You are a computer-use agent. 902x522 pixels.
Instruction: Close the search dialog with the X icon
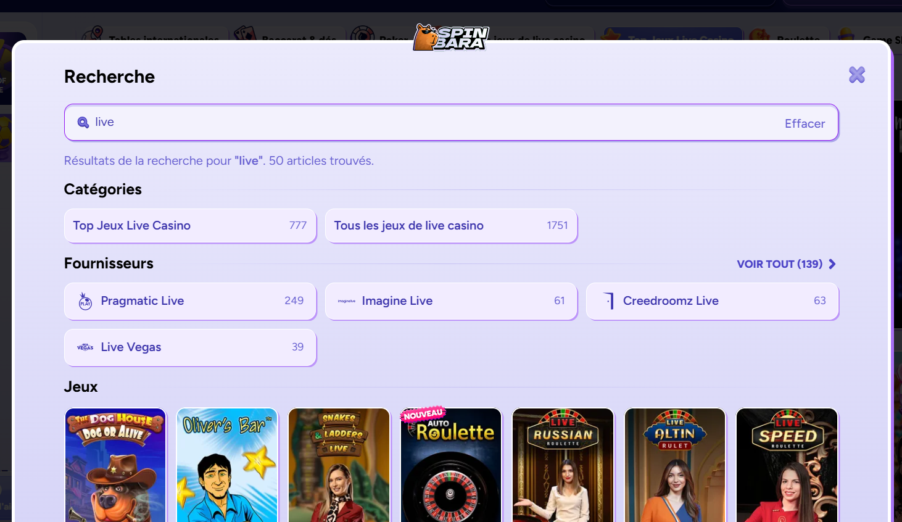point(857,75)
